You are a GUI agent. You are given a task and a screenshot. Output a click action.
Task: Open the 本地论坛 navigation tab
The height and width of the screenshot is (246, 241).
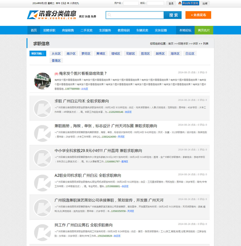(x=185, y=30)
